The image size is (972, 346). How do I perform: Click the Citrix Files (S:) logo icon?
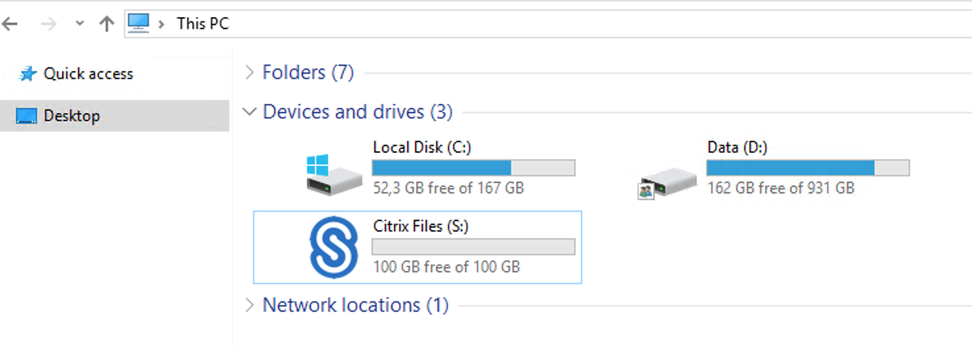point(334,247)
